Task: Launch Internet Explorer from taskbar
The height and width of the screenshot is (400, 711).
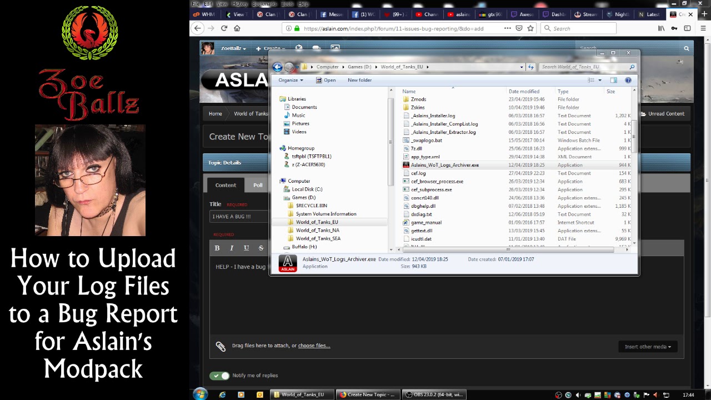Action: 222,394
